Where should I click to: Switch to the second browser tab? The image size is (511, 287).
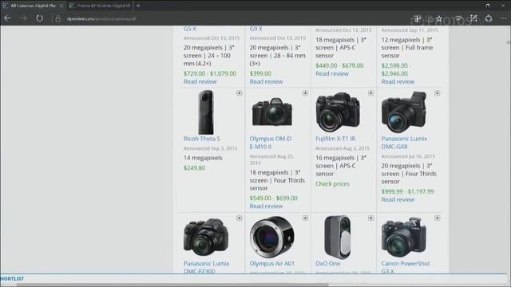[x=100, y=6]
